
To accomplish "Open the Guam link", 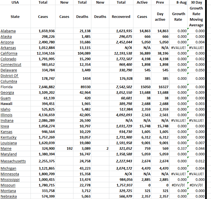I will coord(6,98).
